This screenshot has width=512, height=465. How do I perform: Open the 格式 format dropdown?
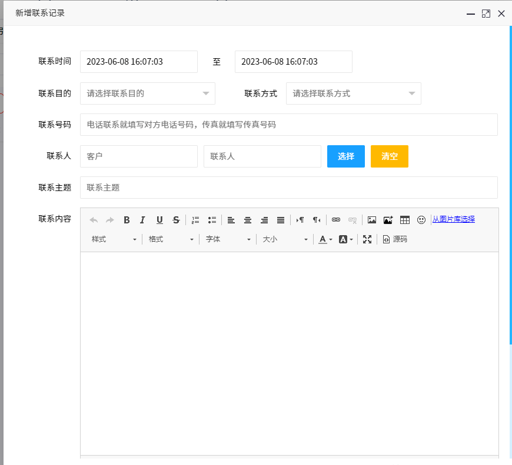click(171, 239)
